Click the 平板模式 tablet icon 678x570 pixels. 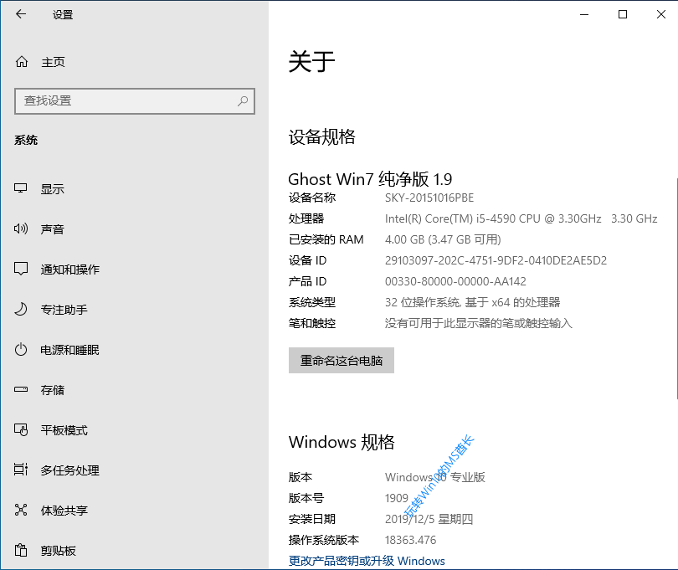[21, 430]
